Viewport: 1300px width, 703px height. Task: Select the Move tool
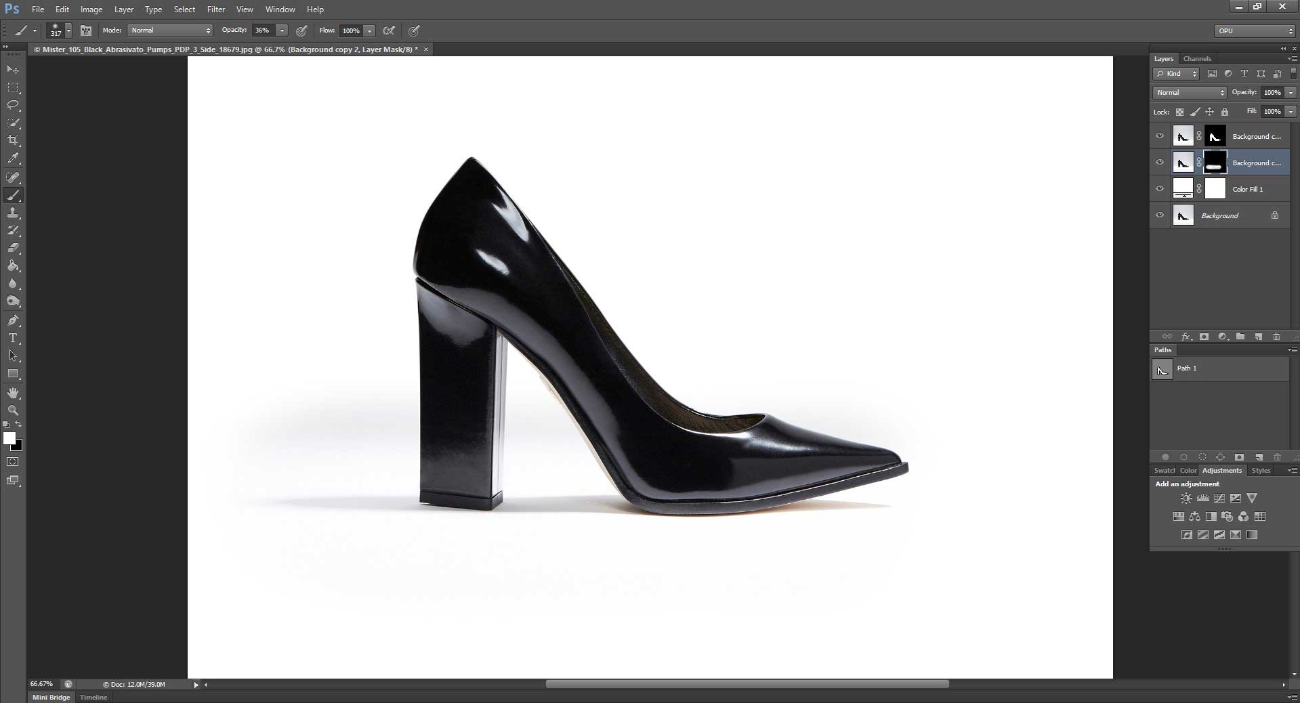pyautogui.click(x=12, y=70)
